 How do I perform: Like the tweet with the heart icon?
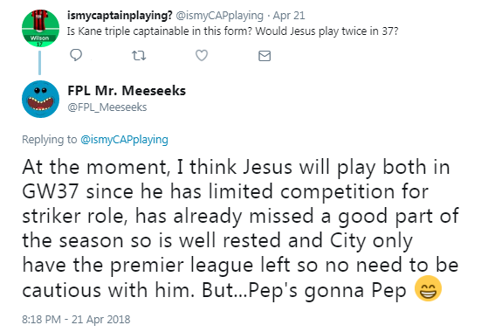coord(202,55)
